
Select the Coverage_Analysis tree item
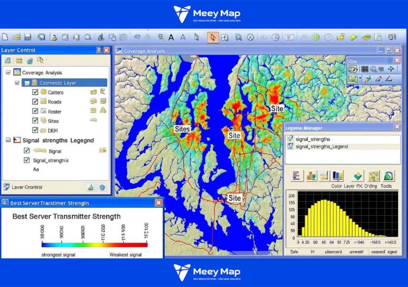coord(42,73)
